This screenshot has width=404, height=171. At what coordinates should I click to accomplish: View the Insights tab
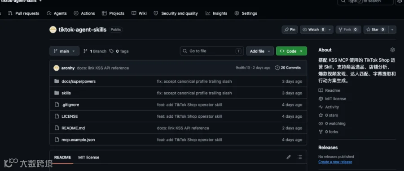216,13
